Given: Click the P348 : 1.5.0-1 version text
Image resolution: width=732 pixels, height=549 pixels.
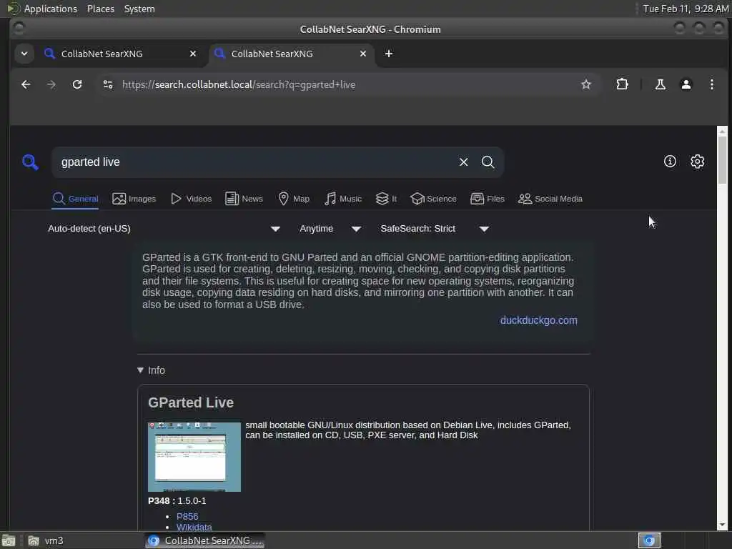Looking at the screenshot, I should pos(177,501).
